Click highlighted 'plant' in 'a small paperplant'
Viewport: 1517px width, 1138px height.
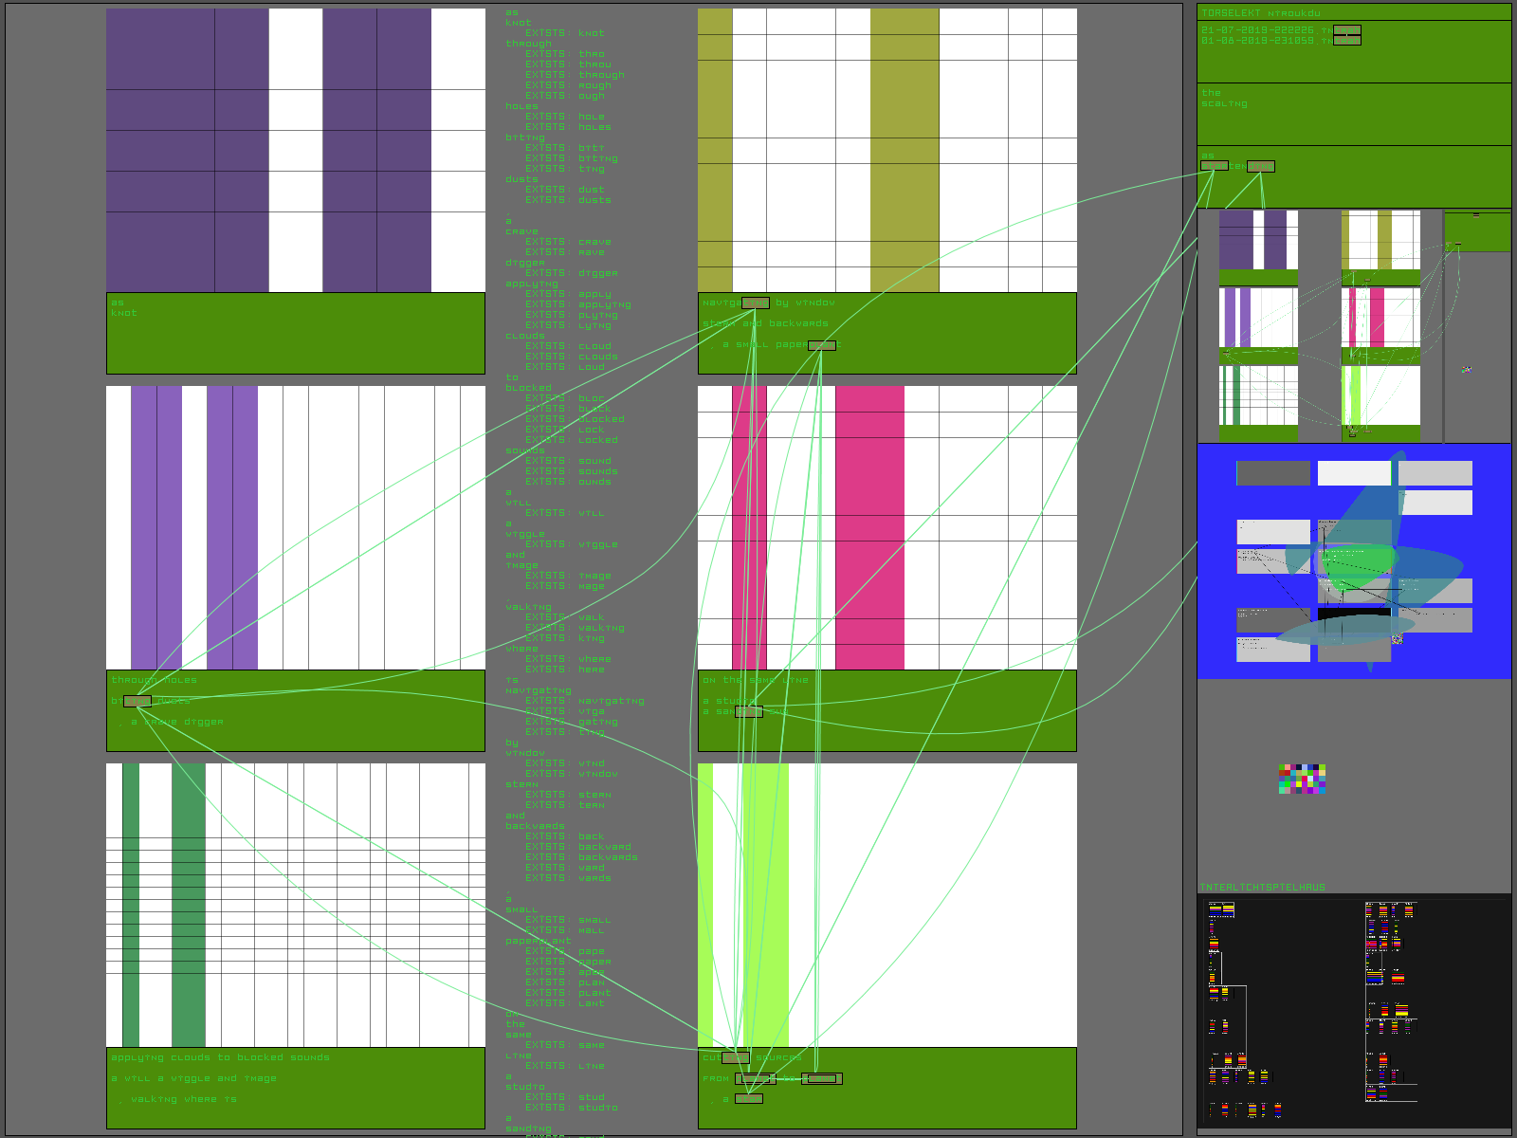[x=822, y=345]
